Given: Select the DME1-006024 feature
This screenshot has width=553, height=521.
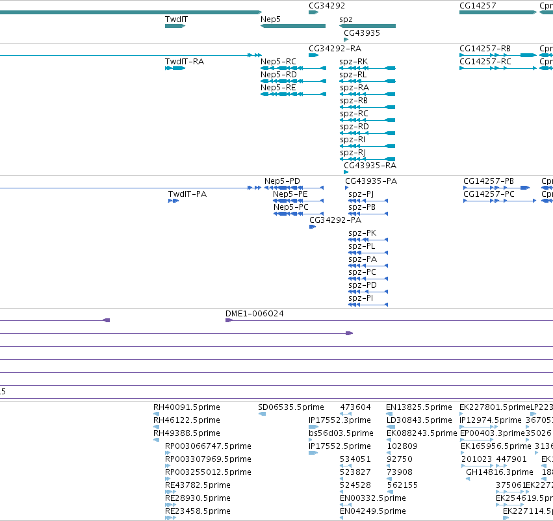Looking at the screenshot, I should coord(254,314).
